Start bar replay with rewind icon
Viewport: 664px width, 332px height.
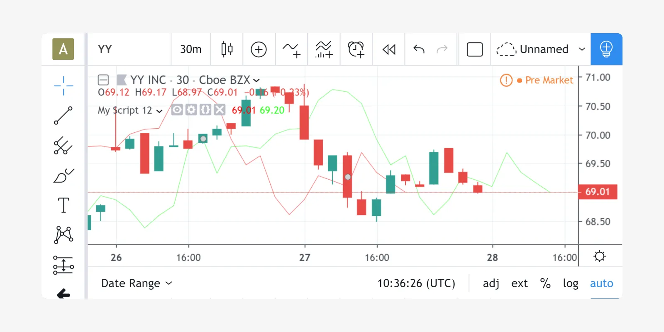(389, 49)
